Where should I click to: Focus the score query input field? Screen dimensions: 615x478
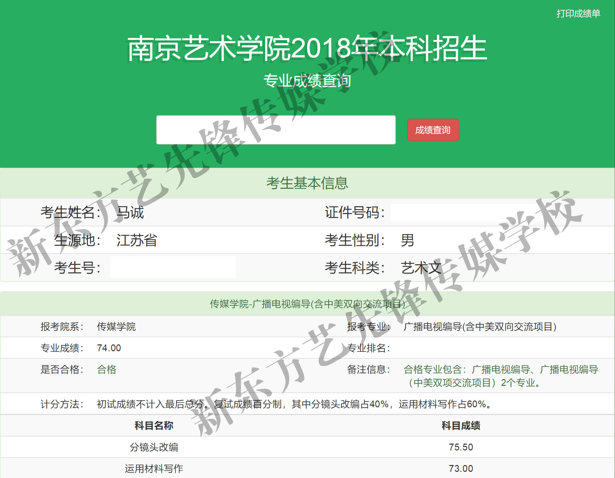276,130
